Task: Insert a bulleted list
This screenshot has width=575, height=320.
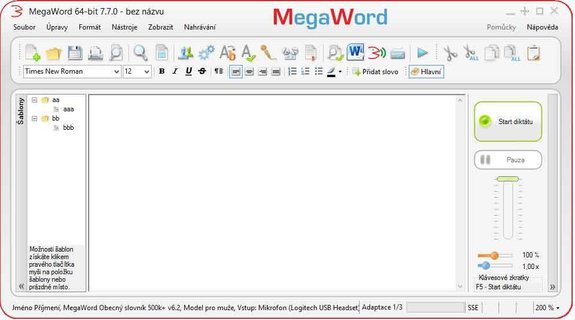Action: [x=318, y=71]
